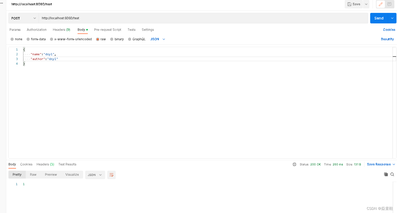Image resolution: width=397 pixels, height=213 pixels.
Task: Click the Size 131 B value
Action: click(357, 164)
